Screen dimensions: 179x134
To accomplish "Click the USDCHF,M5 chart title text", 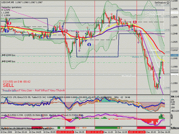I will tap(7, 2).
